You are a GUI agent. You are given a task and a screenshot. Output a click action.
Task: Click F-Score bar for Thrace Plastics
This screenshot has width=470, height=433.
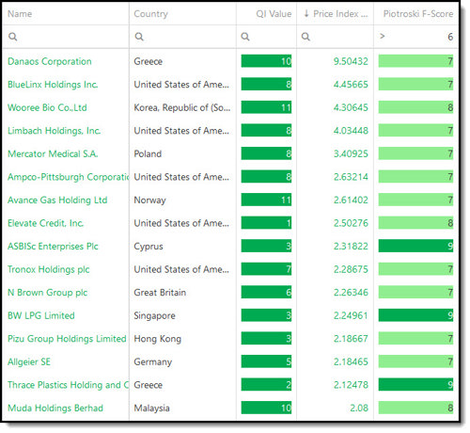(x=415, y=385)
